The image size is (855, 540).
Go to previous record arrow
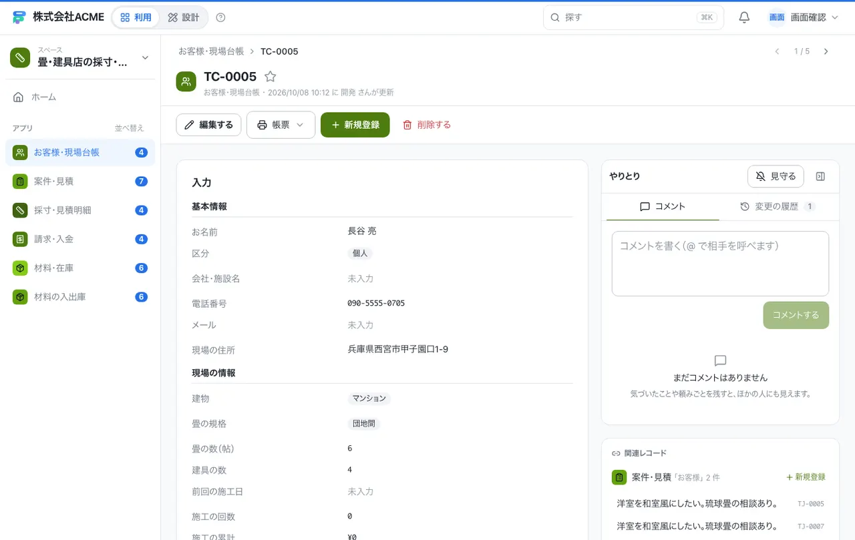pyautogui.click(x=777, y=51)
